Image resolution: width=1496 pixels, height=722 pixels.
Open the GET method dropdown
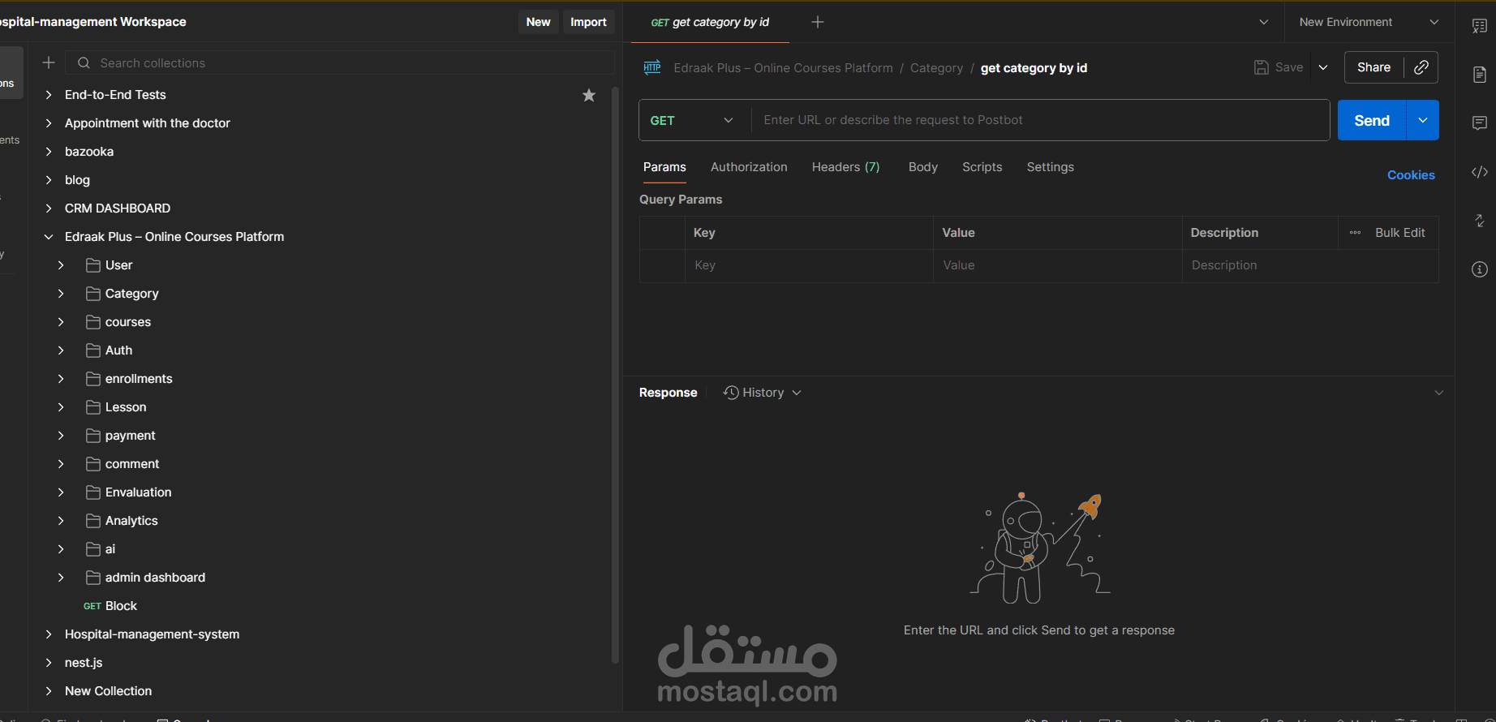tap(691, 120)
